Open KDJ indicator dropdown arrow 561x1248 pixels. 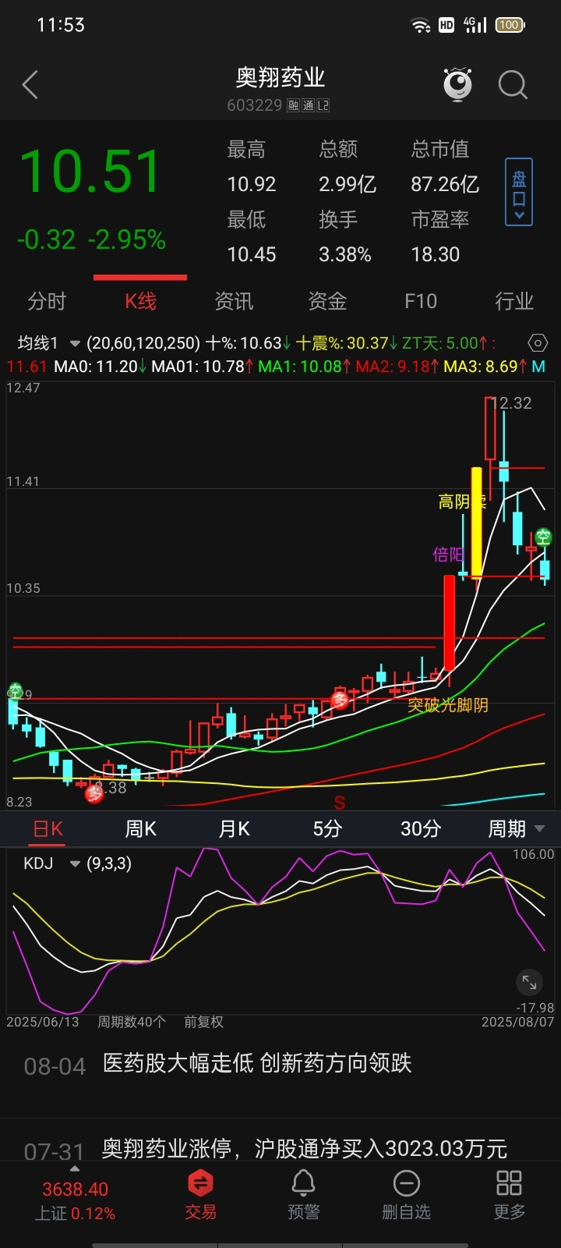[x=75, y=863]
